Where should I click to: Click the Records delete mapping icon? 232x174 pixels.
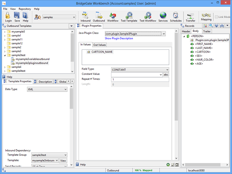pos(205,26)
